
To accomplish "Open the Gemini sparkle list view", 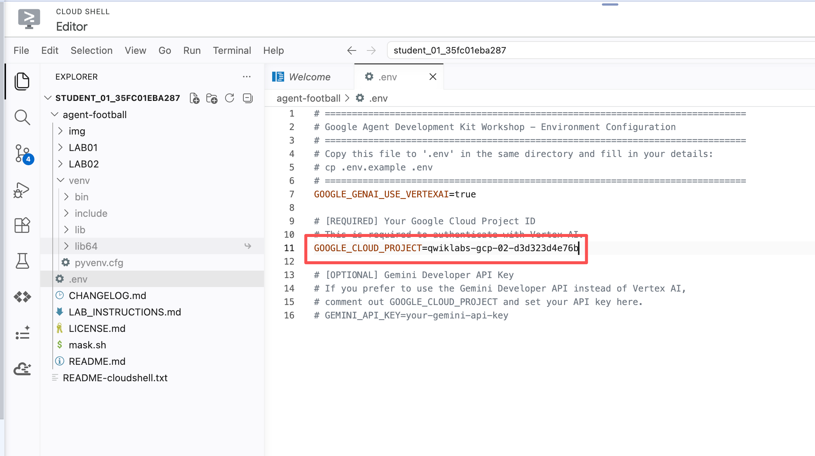I will tap(22, 333).
